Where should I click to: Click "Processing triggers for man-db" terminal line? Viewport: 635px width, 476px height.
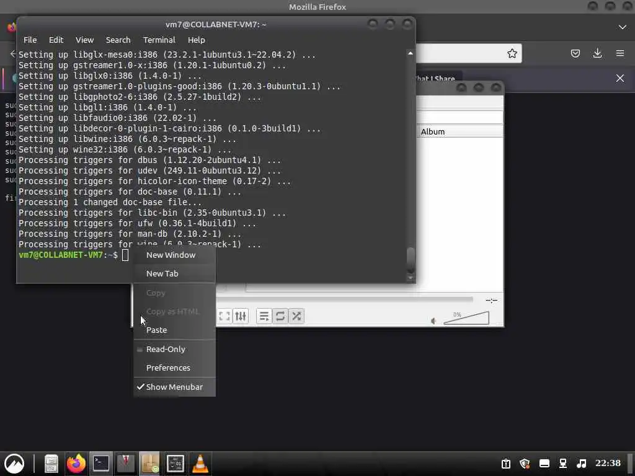pos(130,234)
